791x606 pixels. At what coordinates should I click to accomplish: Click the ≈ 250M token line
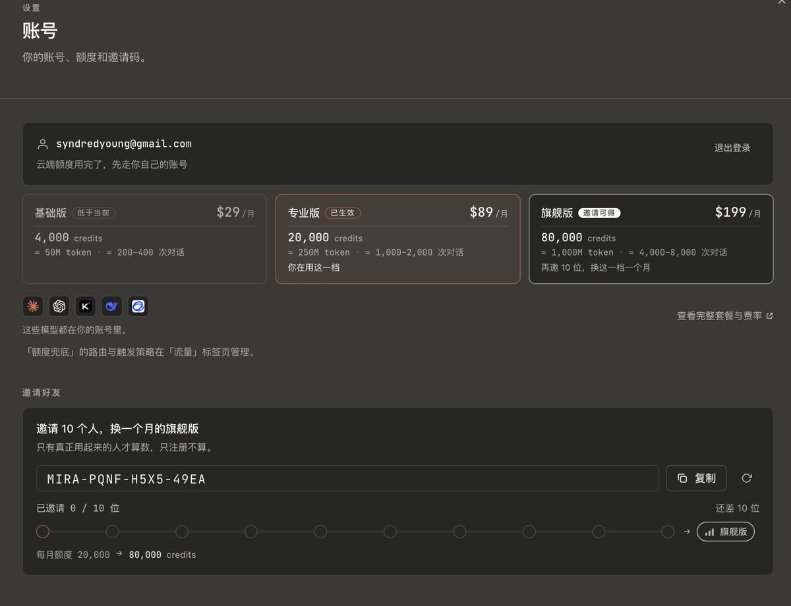point(376,252)
